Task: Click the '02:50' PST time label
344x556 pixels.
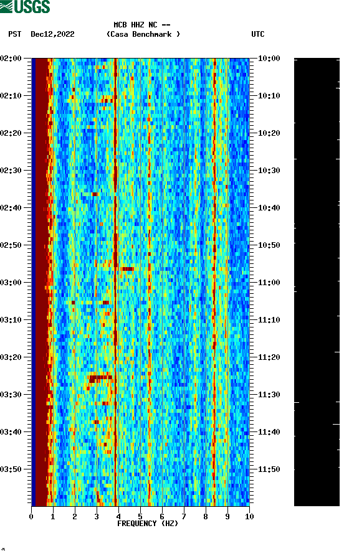Action: point(11,245)
